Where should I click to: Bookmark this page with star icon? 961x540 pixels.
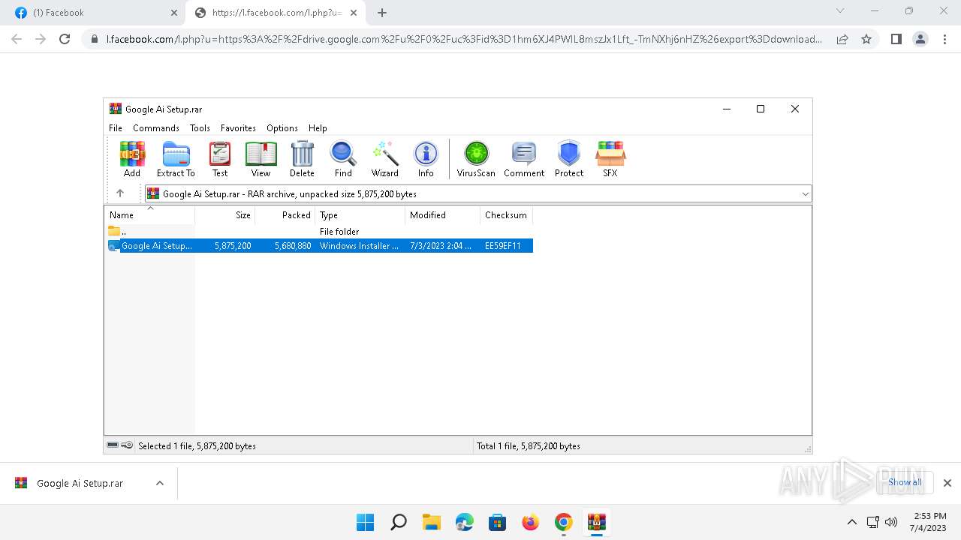866,39
